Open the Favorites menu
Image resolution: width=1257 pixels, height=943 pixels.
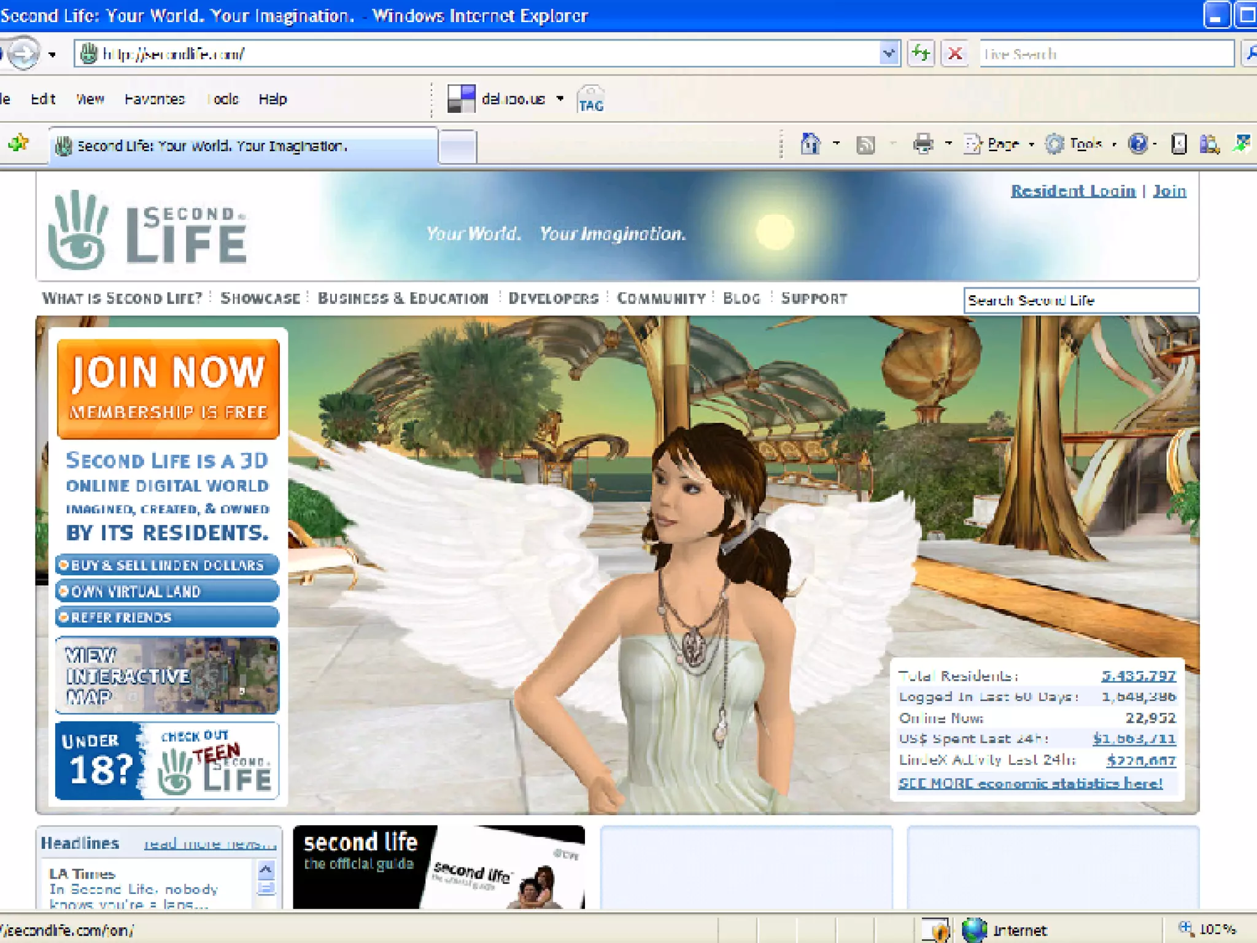pos(154,99)
